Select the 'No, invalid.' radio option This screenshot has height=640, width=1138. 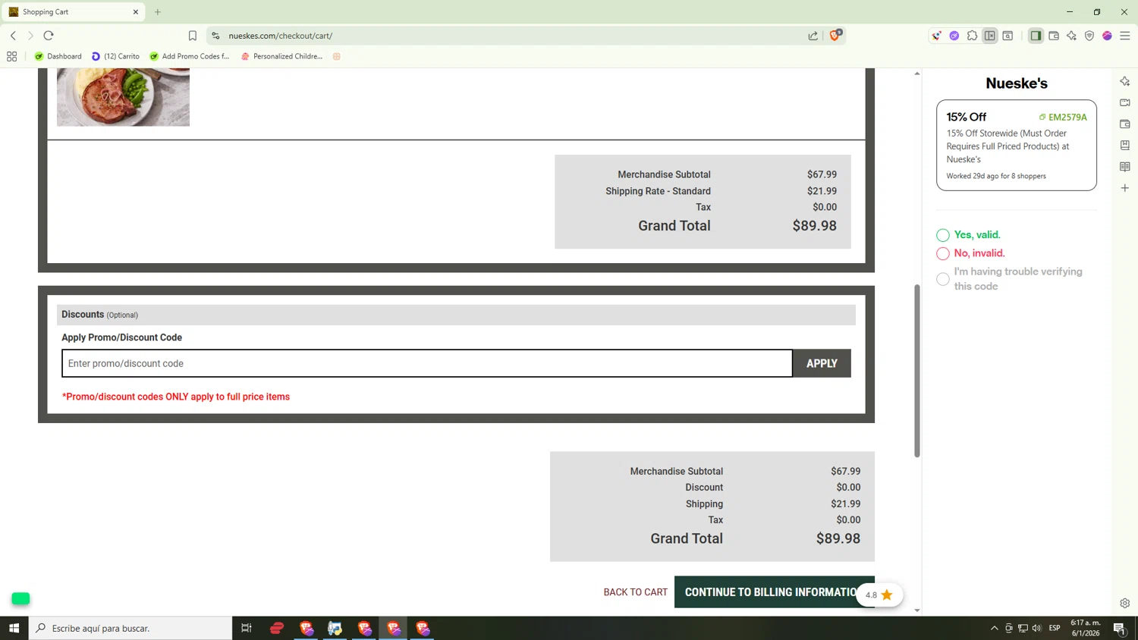click(x=943, y=253)
